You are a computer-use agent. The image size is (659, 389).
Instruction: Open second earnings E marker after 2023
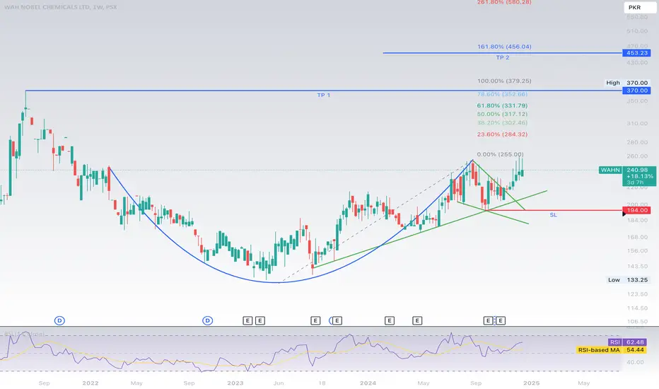coord(260,321)
